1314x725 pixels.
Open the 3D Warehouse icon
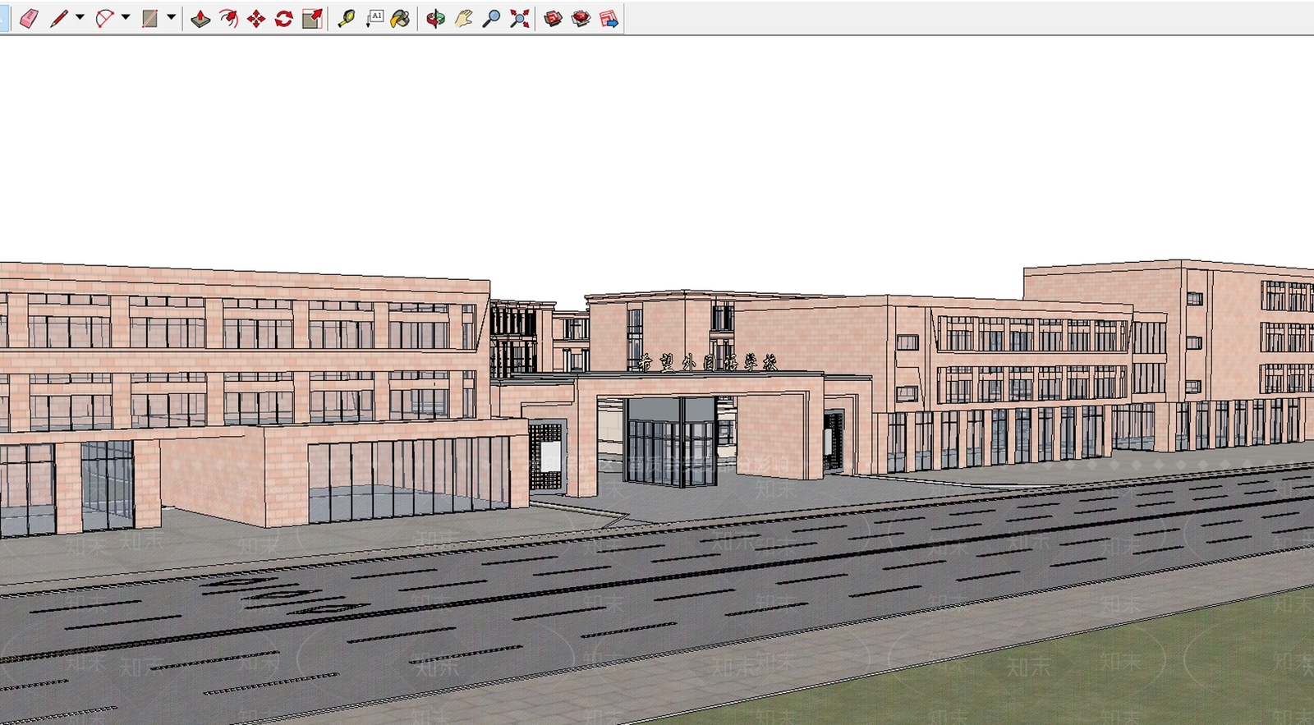pos(554,18)
